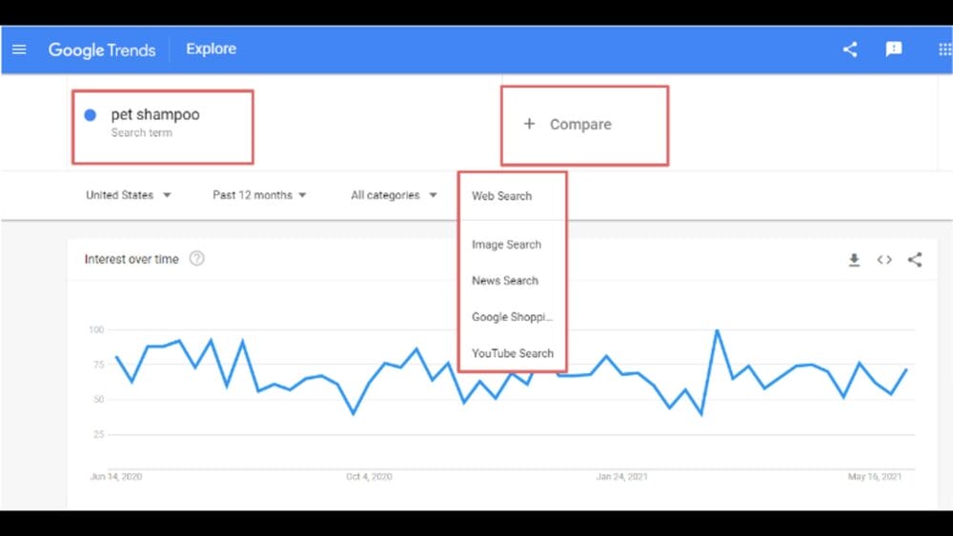Open the hamburger main menu
The image size is (953, 536).
(x=19, y=50)
